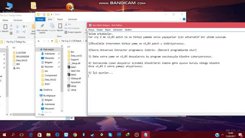
Task: Switch to Görünüm tab in Disk1 window
Action: (72, 19)
